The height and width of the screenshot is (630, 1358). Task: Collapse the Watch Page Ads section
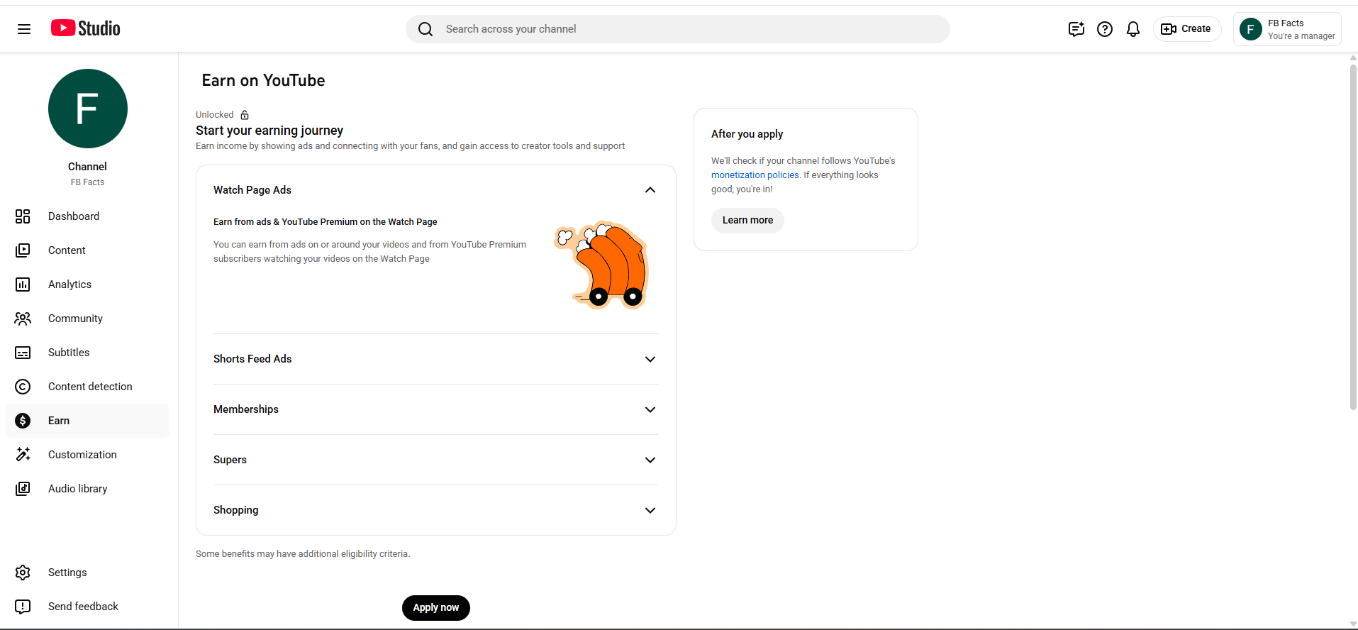tap(650, 190)
